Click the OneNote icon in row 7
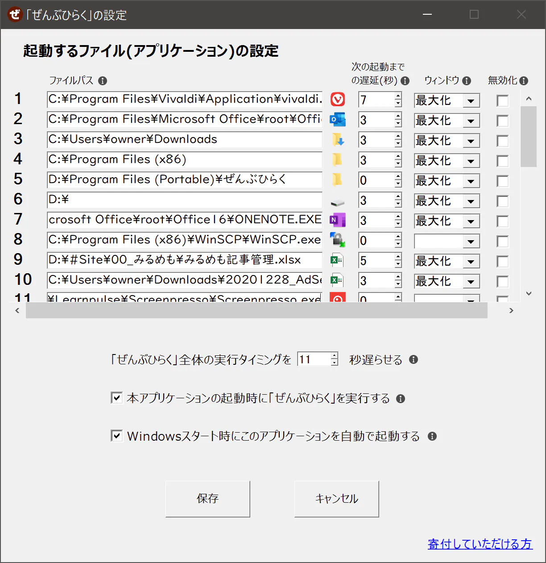546x563 pixels. click(338, 220)
